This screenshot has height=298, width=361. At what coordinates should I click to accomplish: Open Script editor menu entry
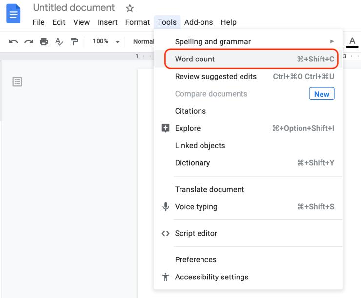[248, 233]
